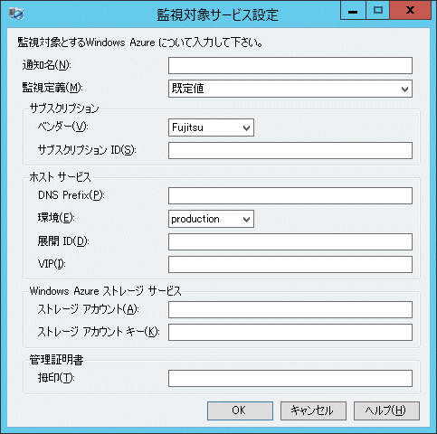Click the 監視対象とするWindows Azure instruction text
This screenshot has height=434, width=437.
click(140, 42)
